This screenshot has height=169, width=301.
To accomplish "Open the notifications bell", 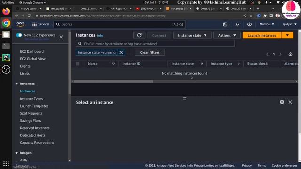I will click(x=237, y=24).
